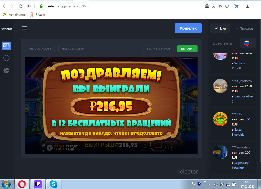Open the hamburger menu
The image size is (261, 189).
[x=25, y=28]
